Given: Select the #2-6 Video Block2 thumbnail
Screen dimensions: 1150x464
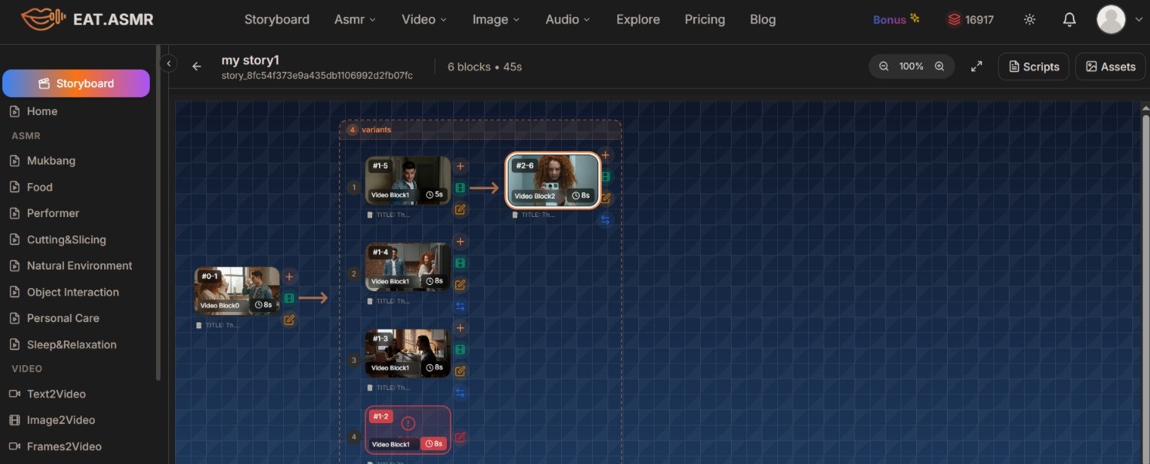Looking at the screenshot, I should coord(553,181).
